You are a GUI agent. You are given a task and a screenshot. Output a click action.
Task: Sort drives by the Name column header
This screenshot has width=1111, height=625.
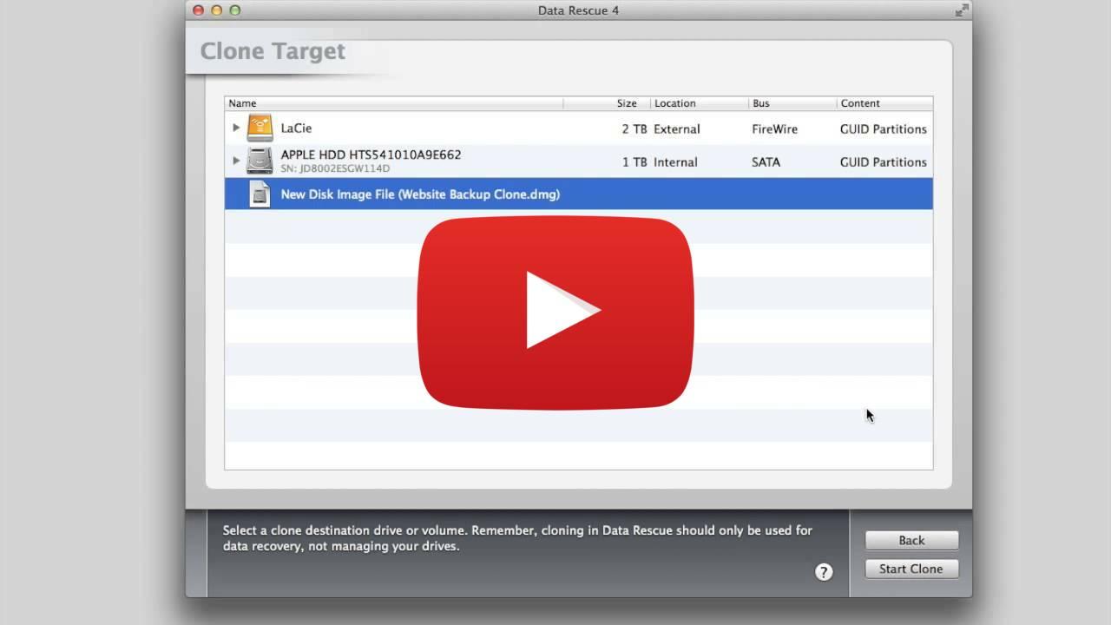(242, 102)
